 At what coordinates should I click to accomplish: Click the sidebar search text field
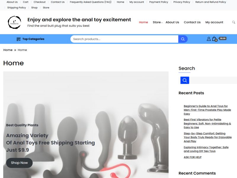(213, 80)
